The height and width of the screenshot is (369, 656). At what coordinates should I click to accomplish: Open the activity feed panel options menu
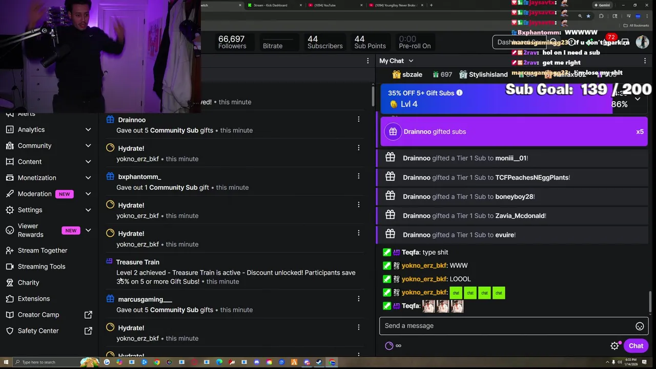pyautogui.click(x=367, y=61)
